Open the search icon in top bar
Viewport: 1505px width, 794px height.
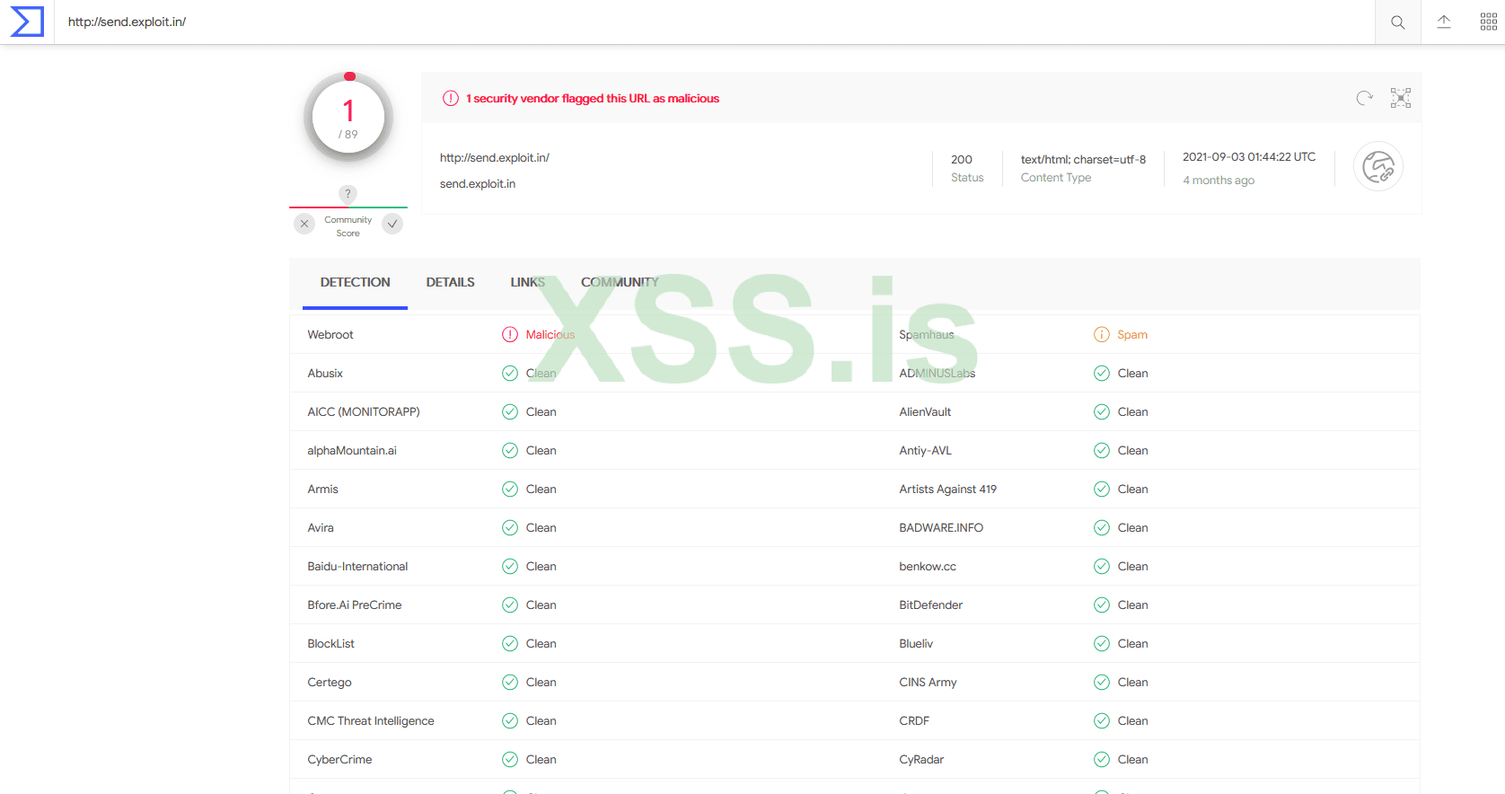[x=1397, y=22]
